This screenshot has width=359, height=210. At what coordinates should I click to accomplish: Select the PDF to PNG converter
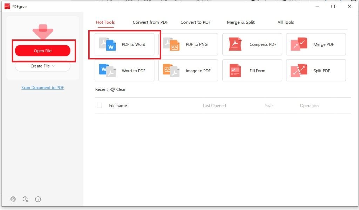[188, 44]
